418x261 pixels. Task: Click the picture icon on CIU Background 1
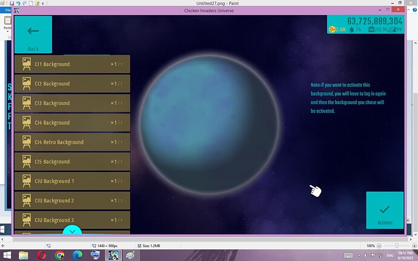pyautogui.click(x=27, y=181)
